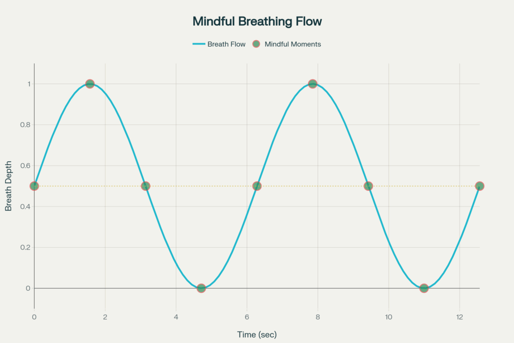Select the final marker at 12.6 seconds

(479, 186)
